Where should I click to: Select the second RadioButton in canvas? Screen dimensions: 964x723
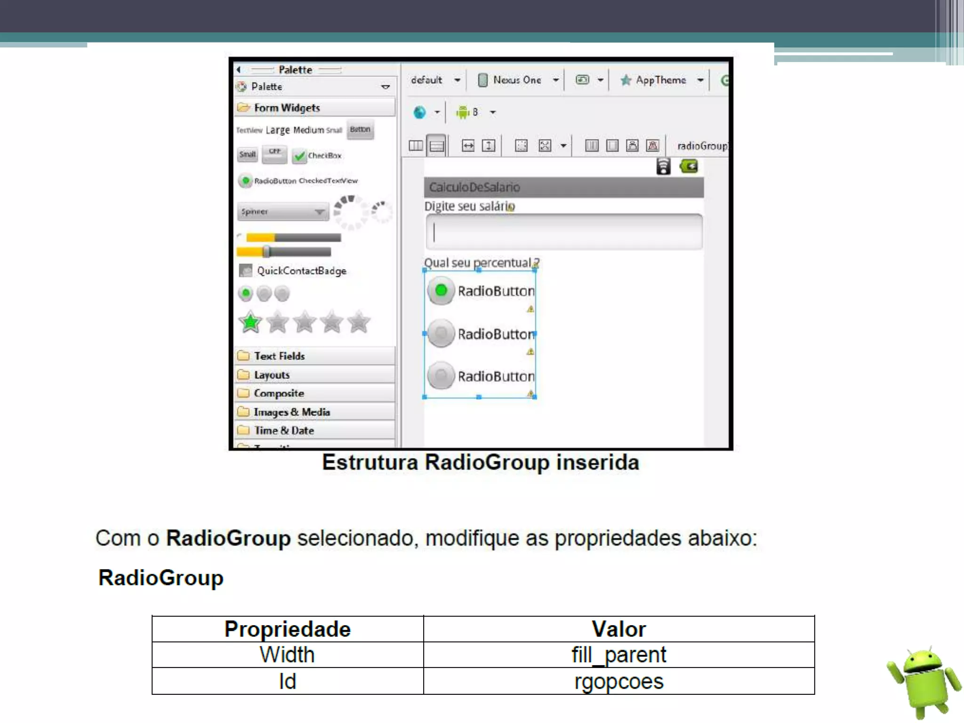(480, 334)
